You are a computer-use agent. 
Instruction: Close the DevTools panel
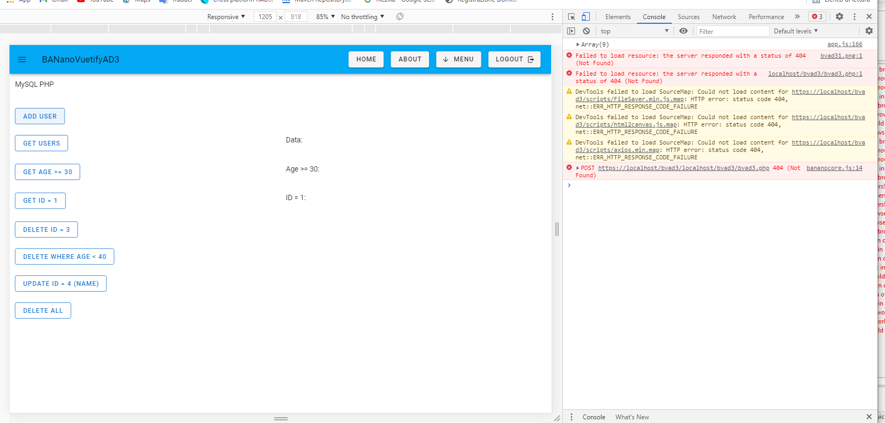point(869,16)
